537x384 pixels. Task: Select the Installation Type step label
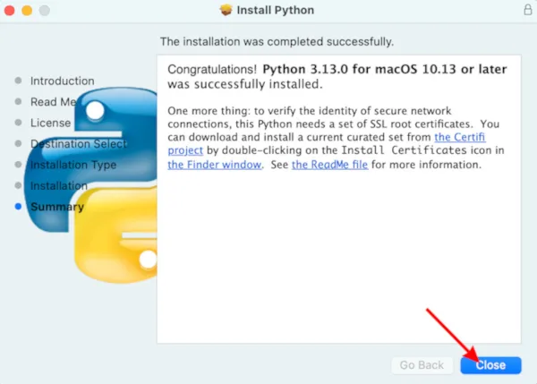(73, 165)
